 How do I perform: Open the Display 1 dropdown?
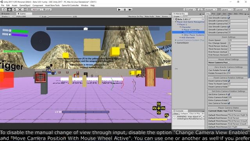click(x=7, y=16)
